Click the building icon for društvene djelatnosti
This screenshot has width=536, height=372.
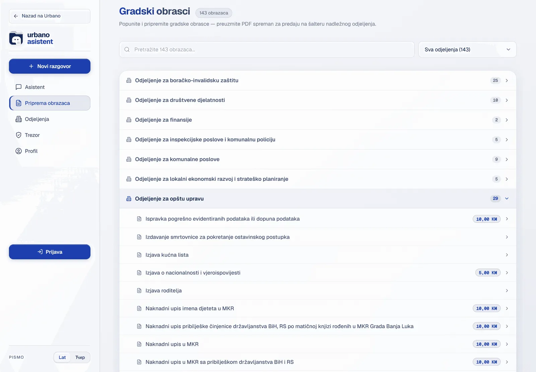[129, 100]
